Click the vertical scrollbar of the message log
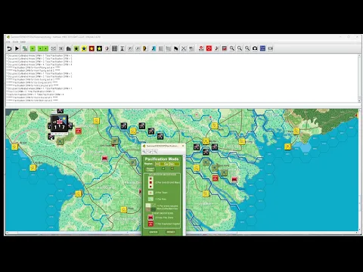The height and width of the screenshot is (272, 363). coord(359,78)
